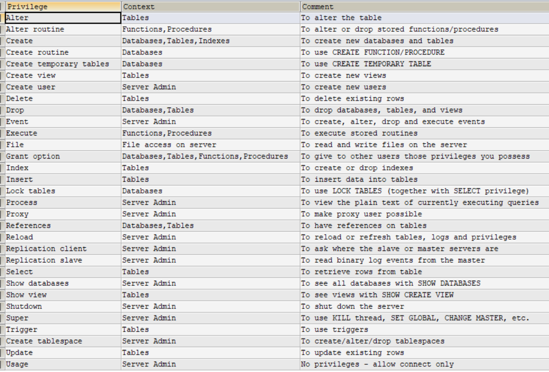Select the Create temporary tables cell

tap(63, 64)
